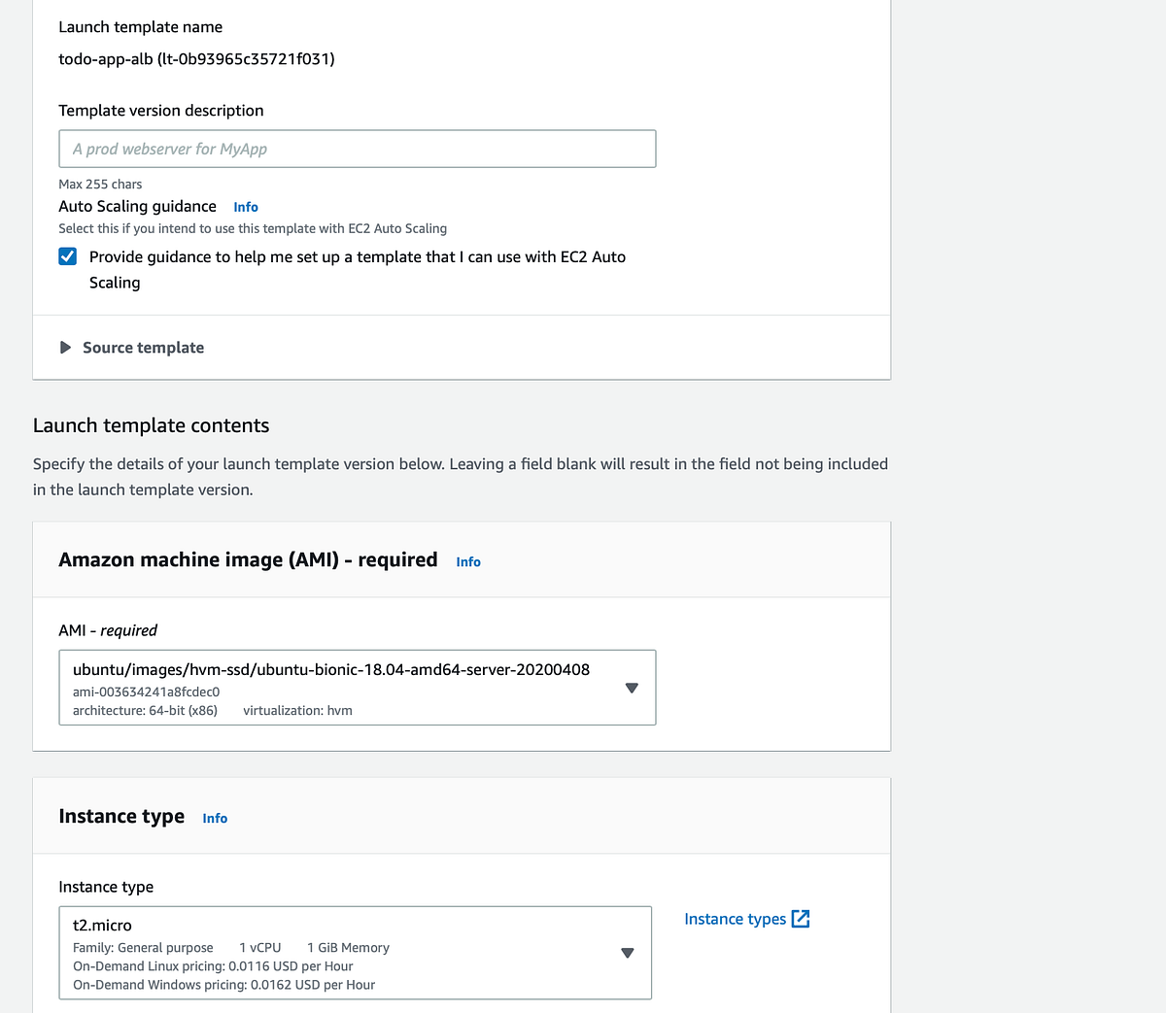
Task: Click the AMI field dropdown arrow icon
Action: (632, 688)
